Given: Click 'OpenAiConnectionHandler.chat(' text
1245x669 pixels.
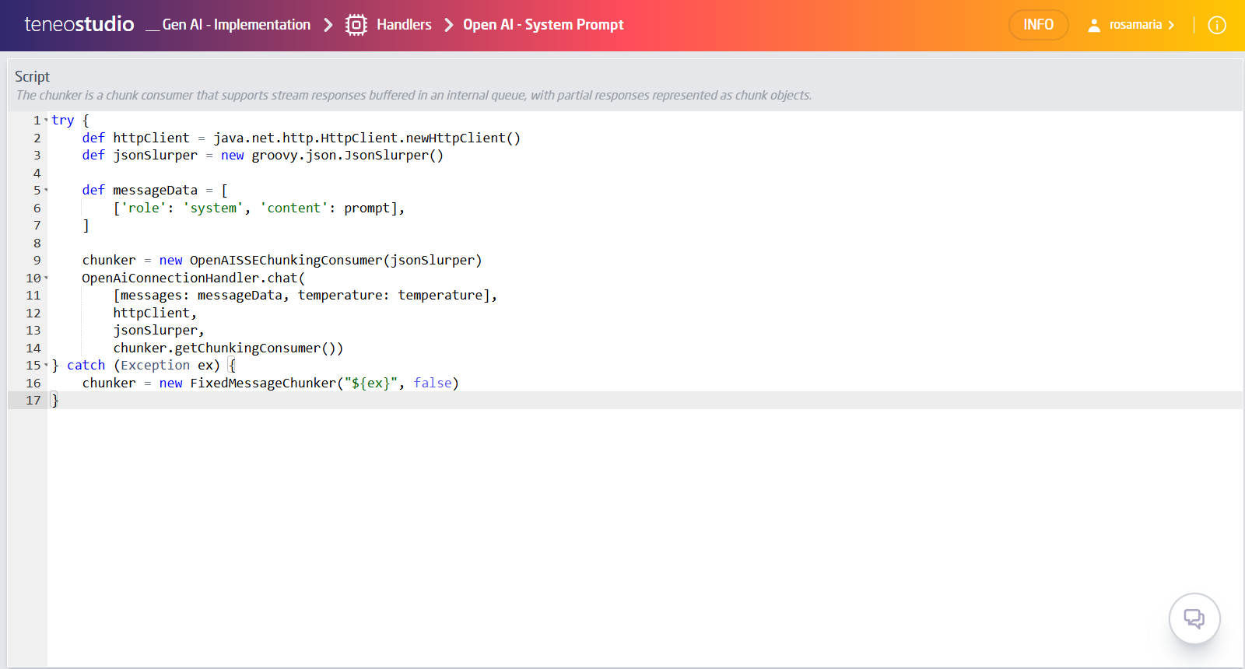Looking at the screenshot, I should (194, 278).
